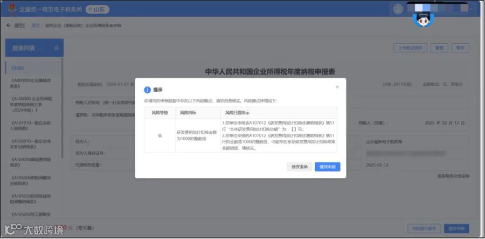Click the 暂存 button
Viewport: 485px width, 239px height.
tap(460, 48)
